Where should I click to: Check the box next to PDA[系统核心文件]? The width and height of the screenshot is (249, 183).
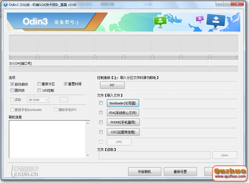tap(101, 112)
